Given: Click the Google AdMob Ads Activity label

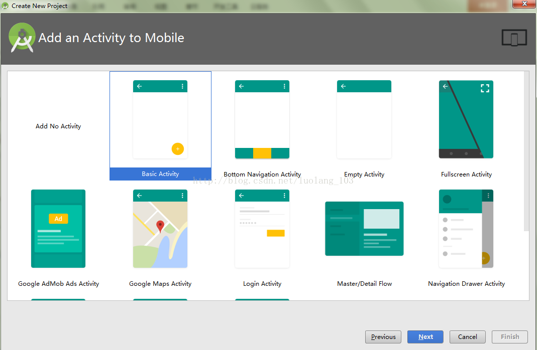Looking at the screenshot, I should (x=59, y=284).
